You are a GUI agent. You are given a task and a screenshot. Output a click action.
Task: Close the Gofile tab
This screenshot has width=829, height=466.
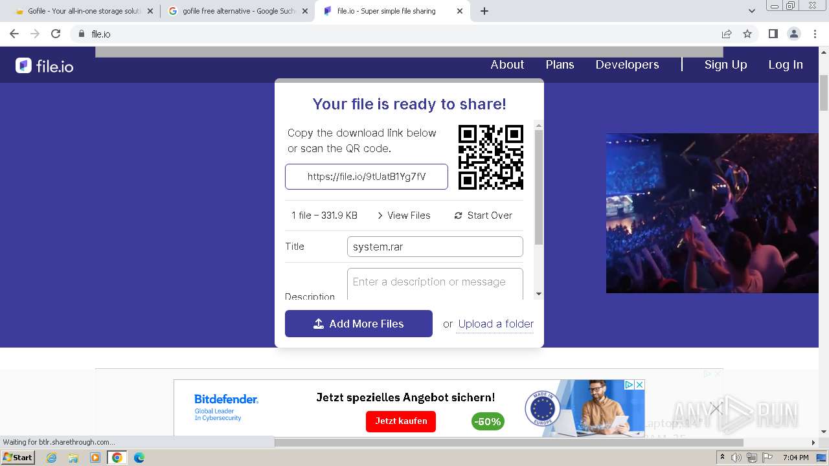(150, 11)
